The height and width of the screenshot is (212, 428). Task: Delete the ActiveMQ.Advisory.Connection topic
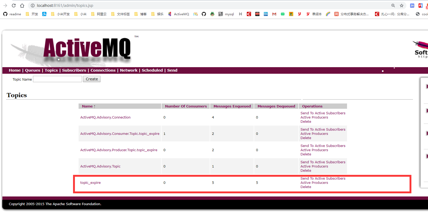pyautogui.click(x=306, y=122)
